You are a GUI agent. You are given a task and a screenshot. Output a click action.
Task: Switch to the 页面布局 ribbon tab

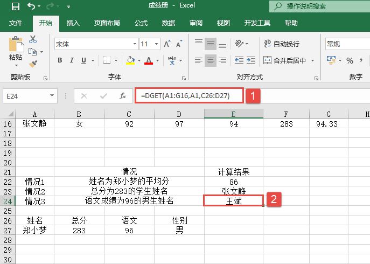pos(107,23)
